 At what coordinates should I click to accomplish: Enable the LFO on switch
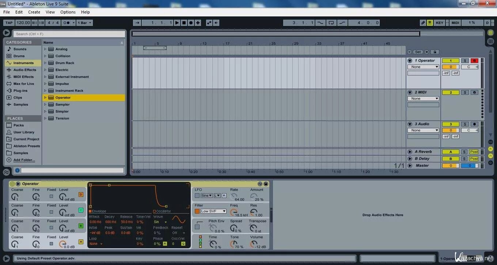tap(197, 195)
